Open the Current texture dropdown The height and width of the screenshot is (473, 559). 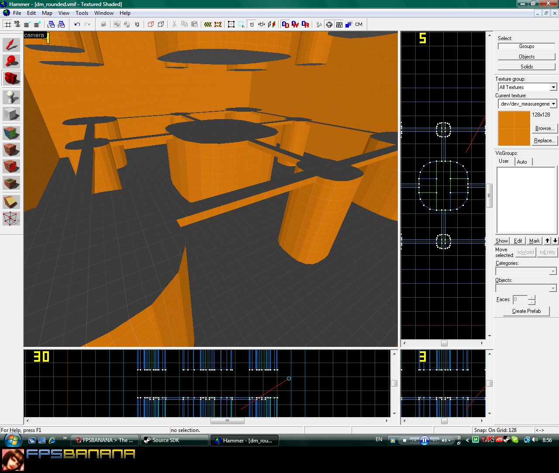pyautogui.click(x=553, y=104)
